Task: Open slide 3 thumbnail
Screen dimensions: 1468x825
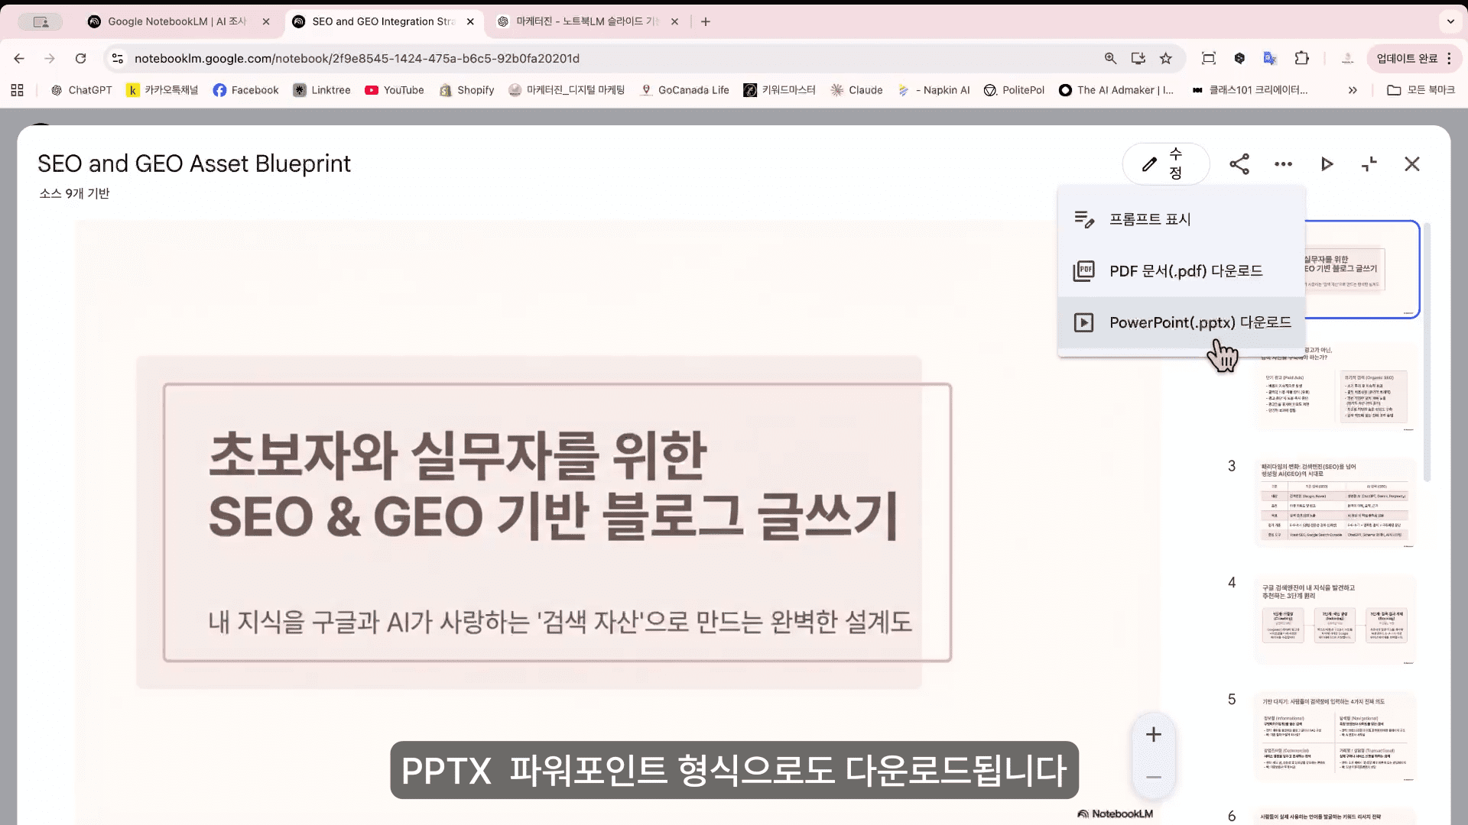Action: [x=1334, y=502]
